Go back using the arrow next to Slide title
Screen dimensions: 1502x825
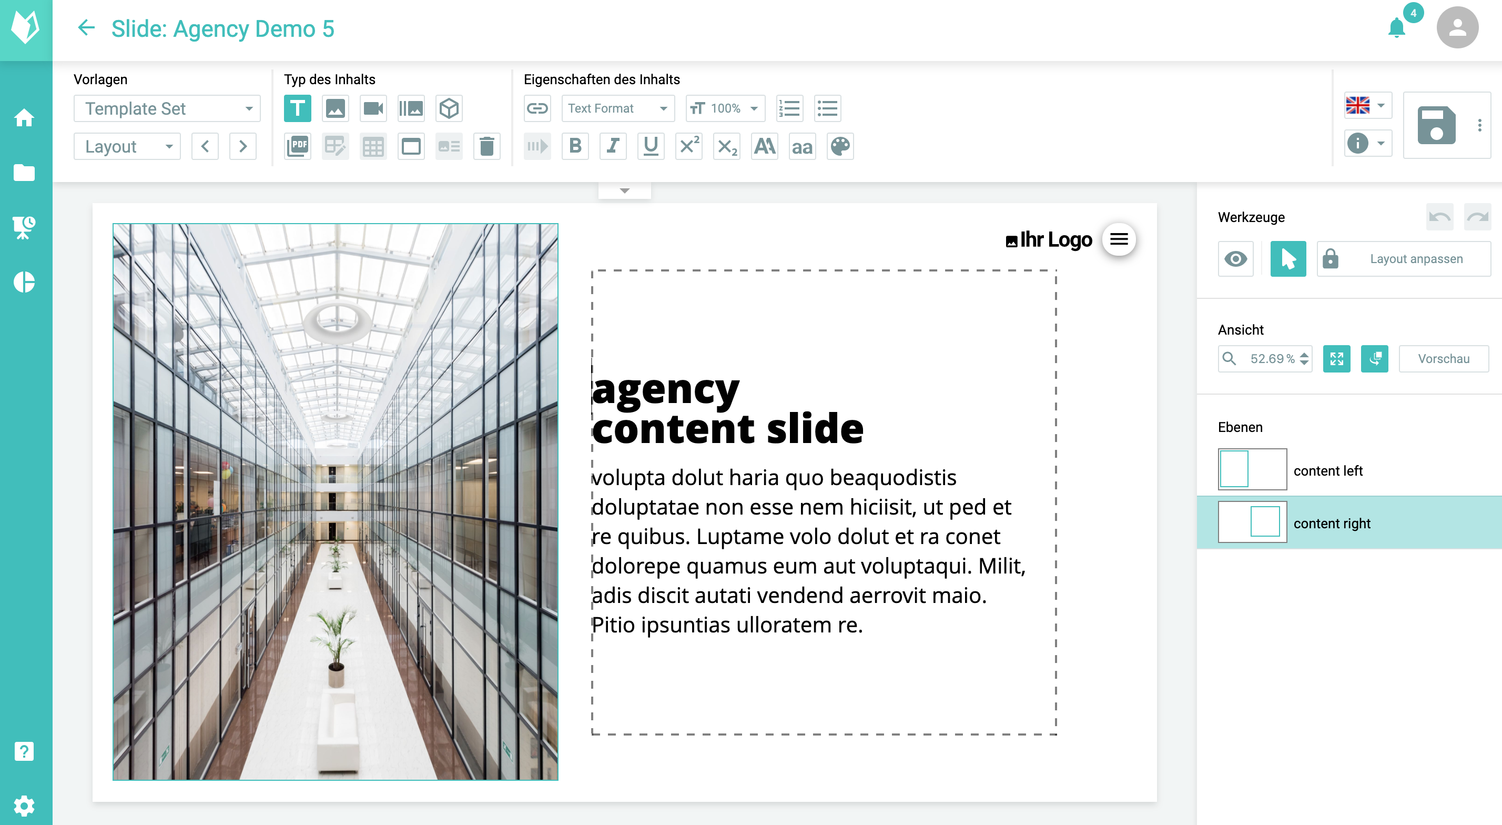[86, 27]
